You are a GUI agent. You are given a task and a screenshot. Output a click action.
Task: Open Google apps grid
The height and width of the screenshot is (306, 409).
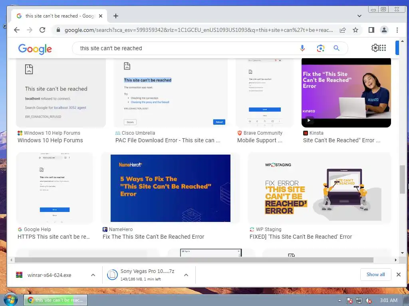click(383, 48)
